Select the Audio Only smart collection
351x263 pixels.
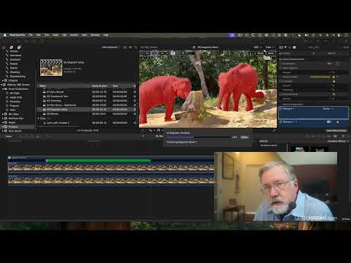[15, 97]
